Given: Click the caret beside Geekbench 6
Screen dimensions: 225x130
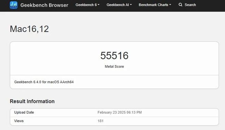Looking at the screenshot, I should (x=99, y=5).
